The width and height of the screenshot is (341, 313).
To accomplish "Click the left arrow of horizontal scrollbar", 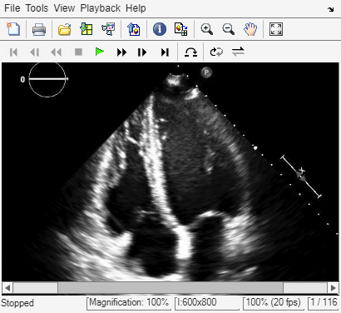I will (x=7, y=288).
